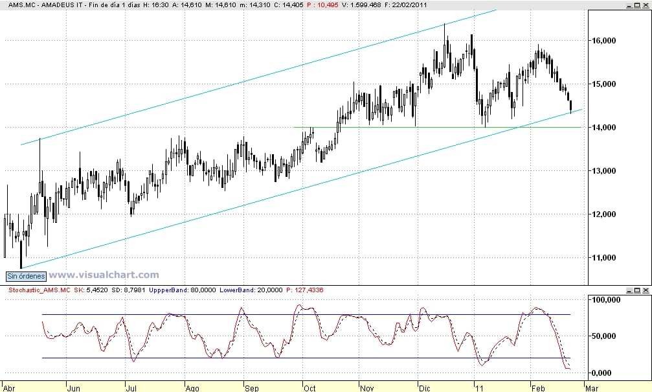This screenshot has width=652, height=392.
Task: Click the 50,000 stochastic axis label
Action: coord(604,336)
